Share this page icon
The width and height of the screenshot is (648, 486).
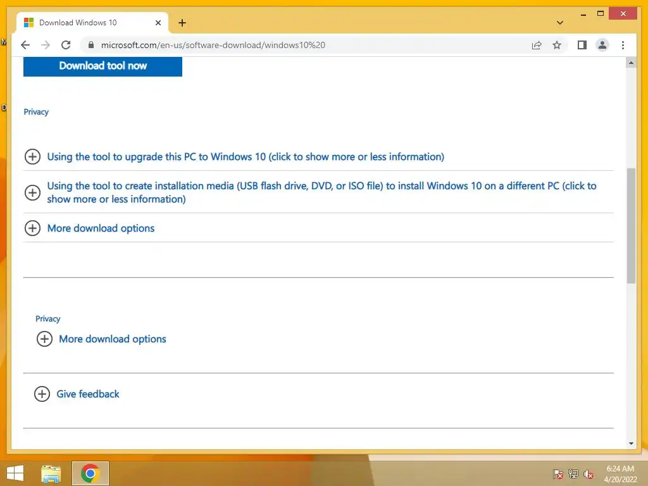point(537,45)
